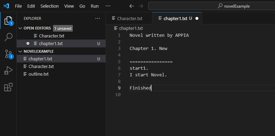Viewport: 275px width, 136px height.
Task: Click the magnifier icon in command center
Action: tap(220, 6)
